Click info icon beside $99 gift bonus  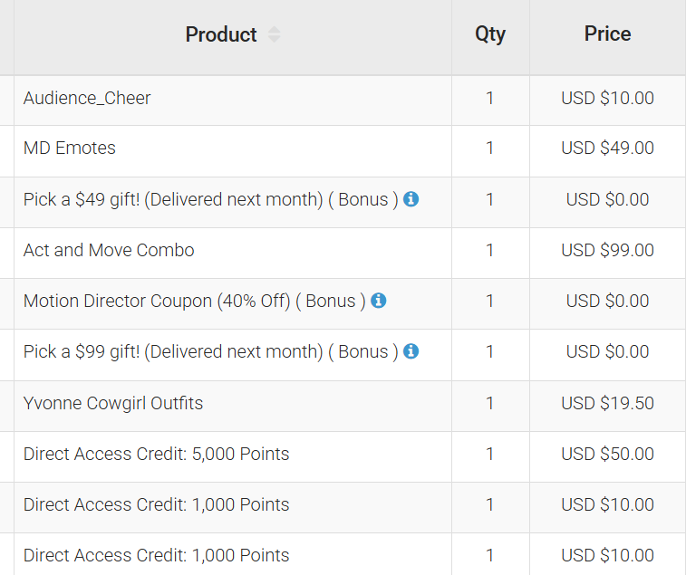point(411,351)
